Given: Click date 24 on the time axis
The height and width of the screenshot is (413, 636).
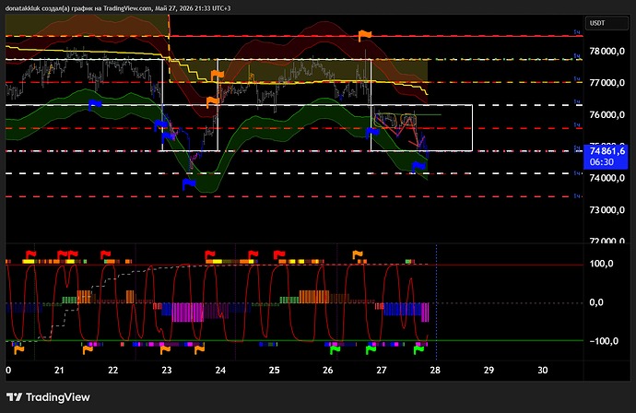Looking at the screenshot, I should 220,370.
